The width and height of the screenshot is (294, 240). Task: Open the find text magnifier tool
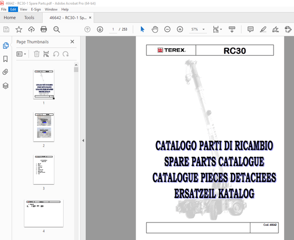tap(56, 29)
